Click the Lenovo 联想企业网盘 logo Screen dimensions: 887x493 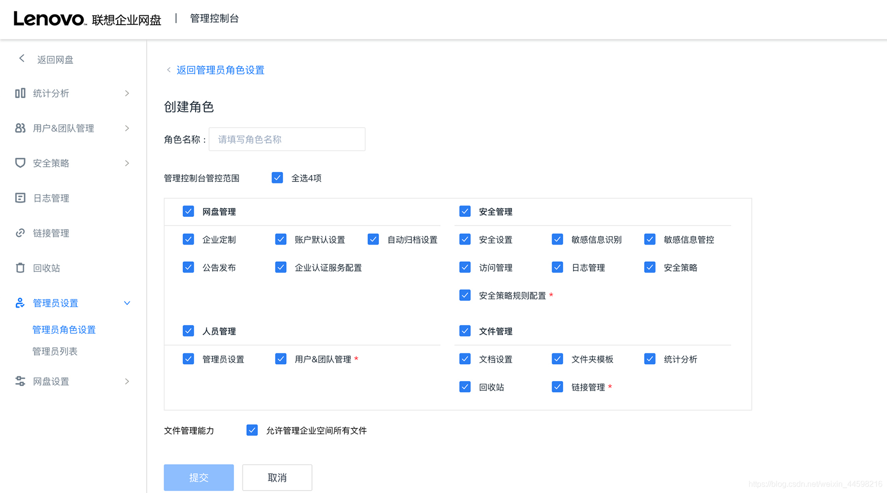[87, 19]
